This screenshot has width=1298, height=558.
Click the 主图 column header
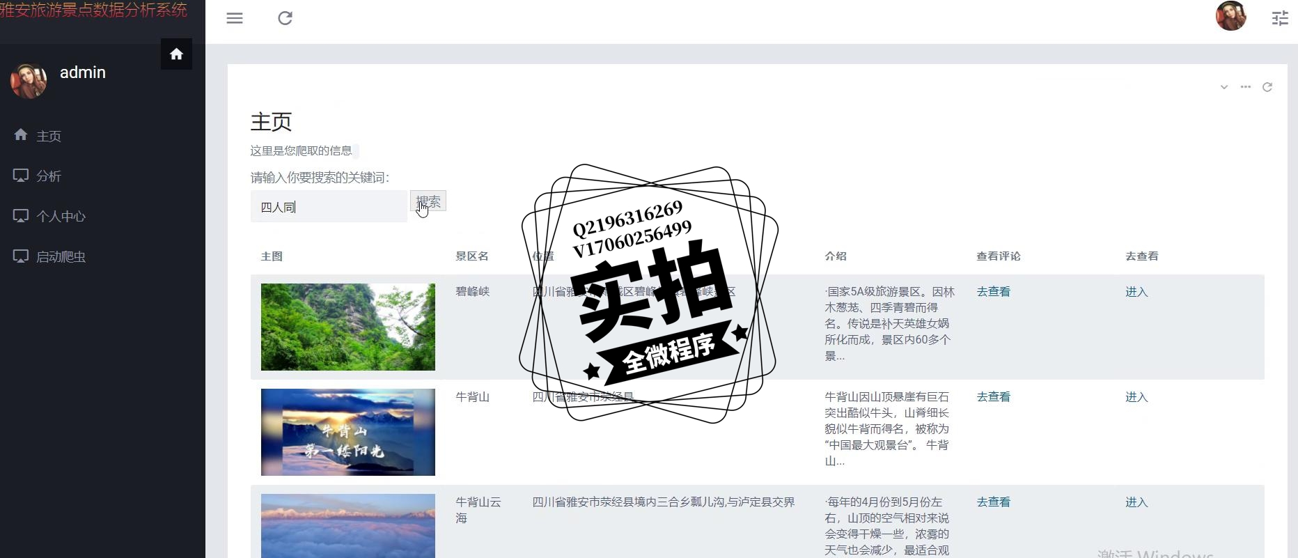[x=272, y=256]
